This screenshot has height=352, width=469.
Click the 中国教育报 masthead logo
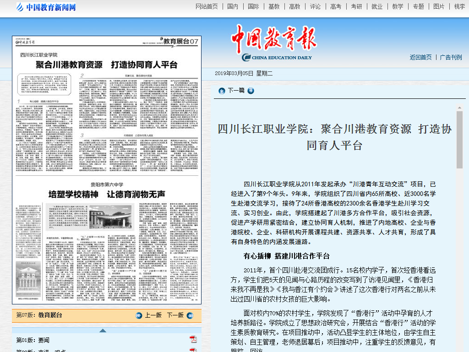click(274, 43)
